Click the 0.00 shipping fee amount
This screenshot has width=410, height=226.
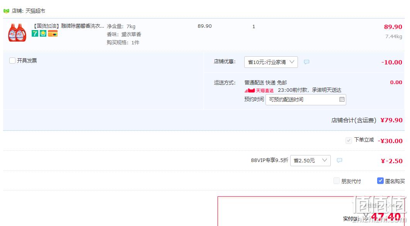coord(396,83)
